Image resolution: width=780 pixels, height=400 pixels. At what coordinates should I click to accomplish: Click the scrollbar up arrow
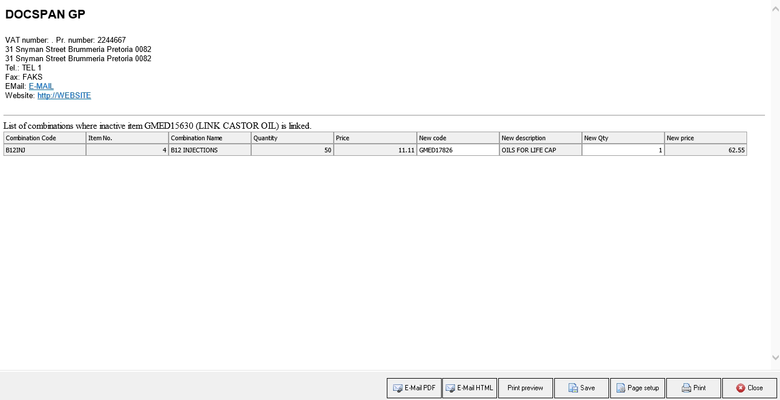coord(775,9)
